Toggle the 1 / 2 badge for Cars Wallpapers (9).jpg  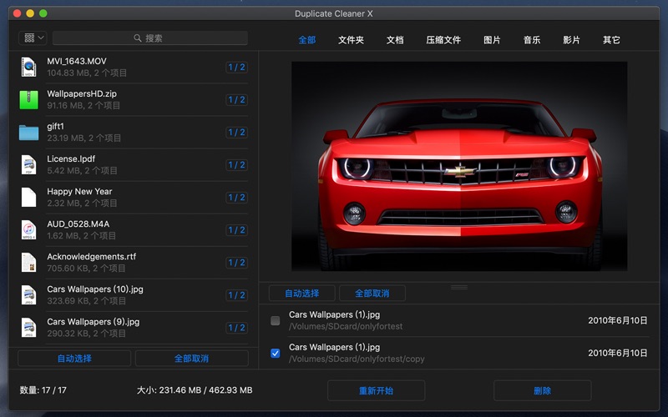coord(236,328)
